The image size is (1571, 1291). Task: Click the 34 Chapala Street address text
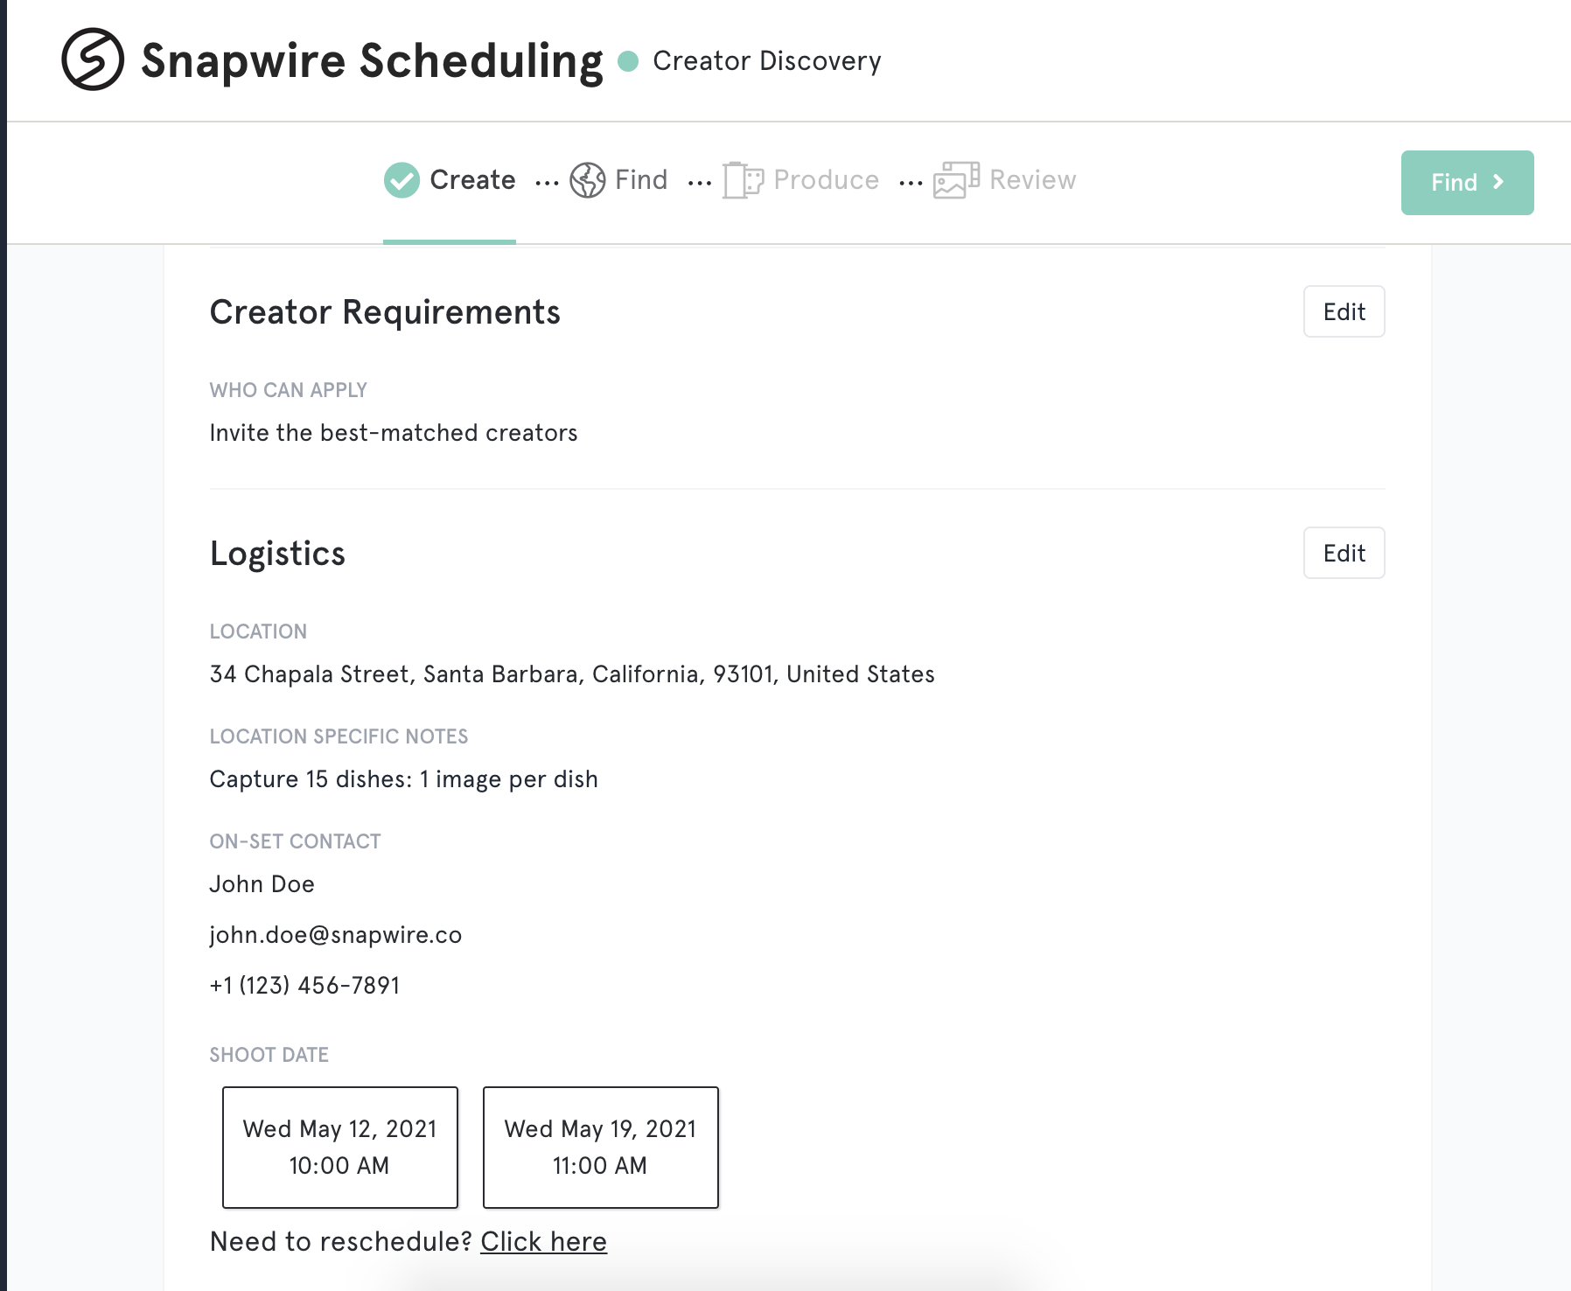click(572, 674)
